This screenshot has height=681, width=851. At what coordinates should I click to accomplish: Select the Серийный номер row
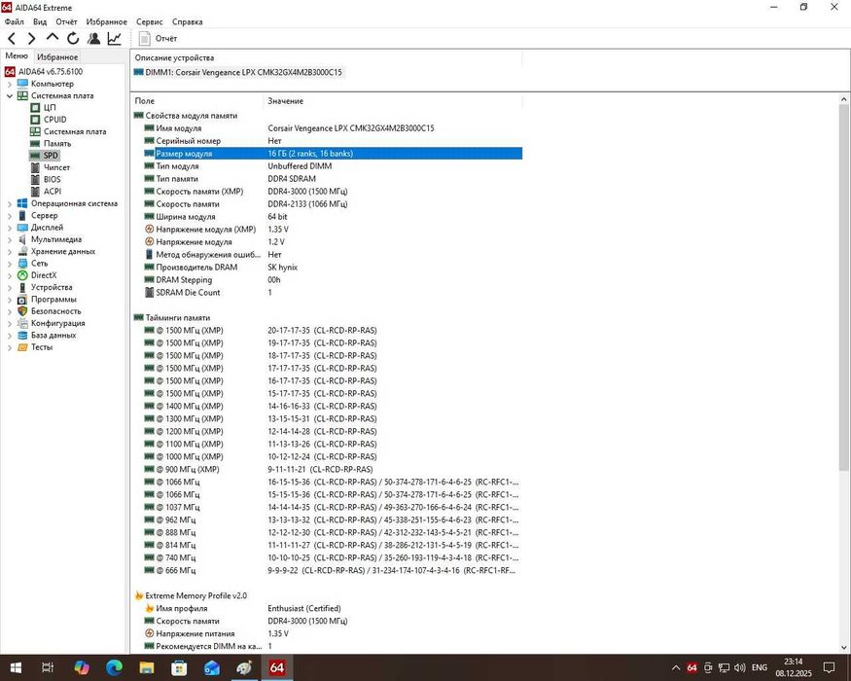[333, 141]
